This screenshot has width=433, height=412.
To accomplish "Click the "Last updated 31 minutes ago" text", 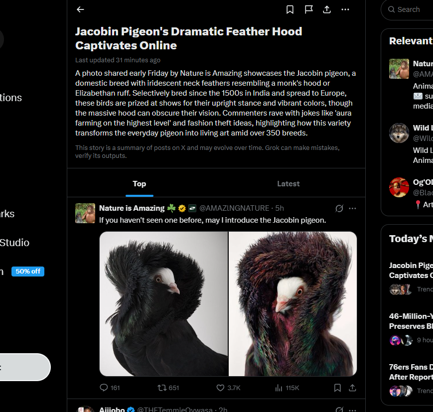I will (118, 60).
